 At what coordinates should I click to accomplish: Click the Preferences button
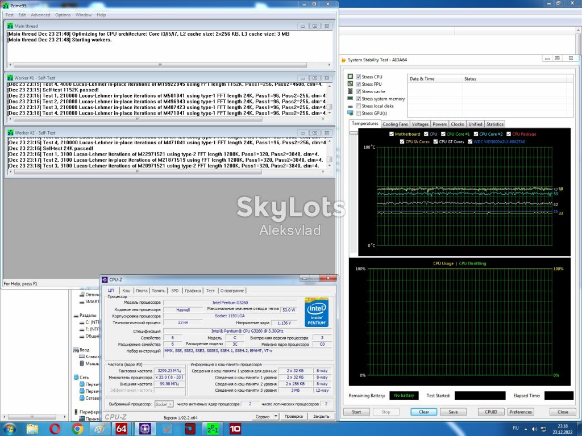pos(521,412)
